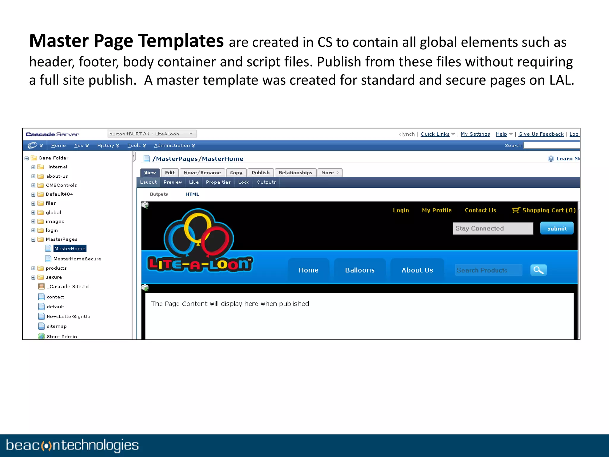Open the Tools menu
Screen dimensions: 609x457
coord(136,145)
